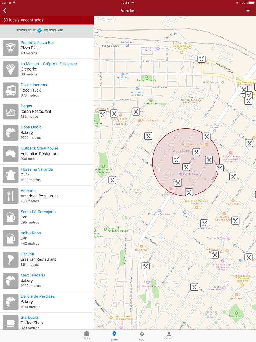Open Pompéia Pizza Bar listing

[47, 48]
